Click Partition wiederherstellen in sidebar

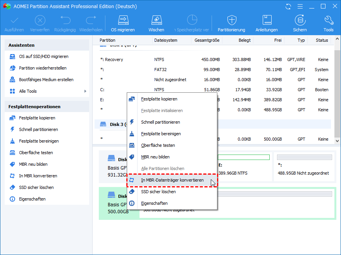pyautogui.click(x=43, y=68)
